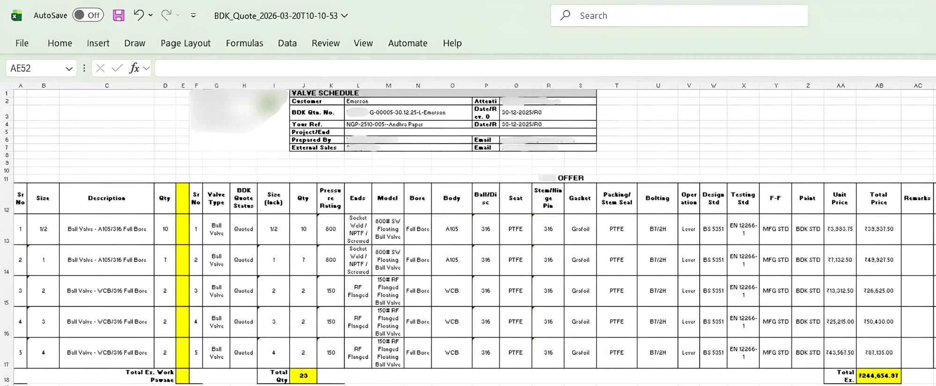Expand the BDK_Quote file name dropdown

[x=345, y=15]
